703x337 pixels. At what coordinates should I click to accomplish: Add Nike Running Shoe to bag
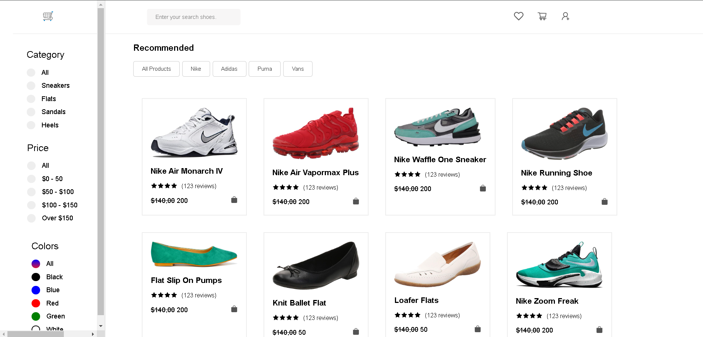click(605, 201)
